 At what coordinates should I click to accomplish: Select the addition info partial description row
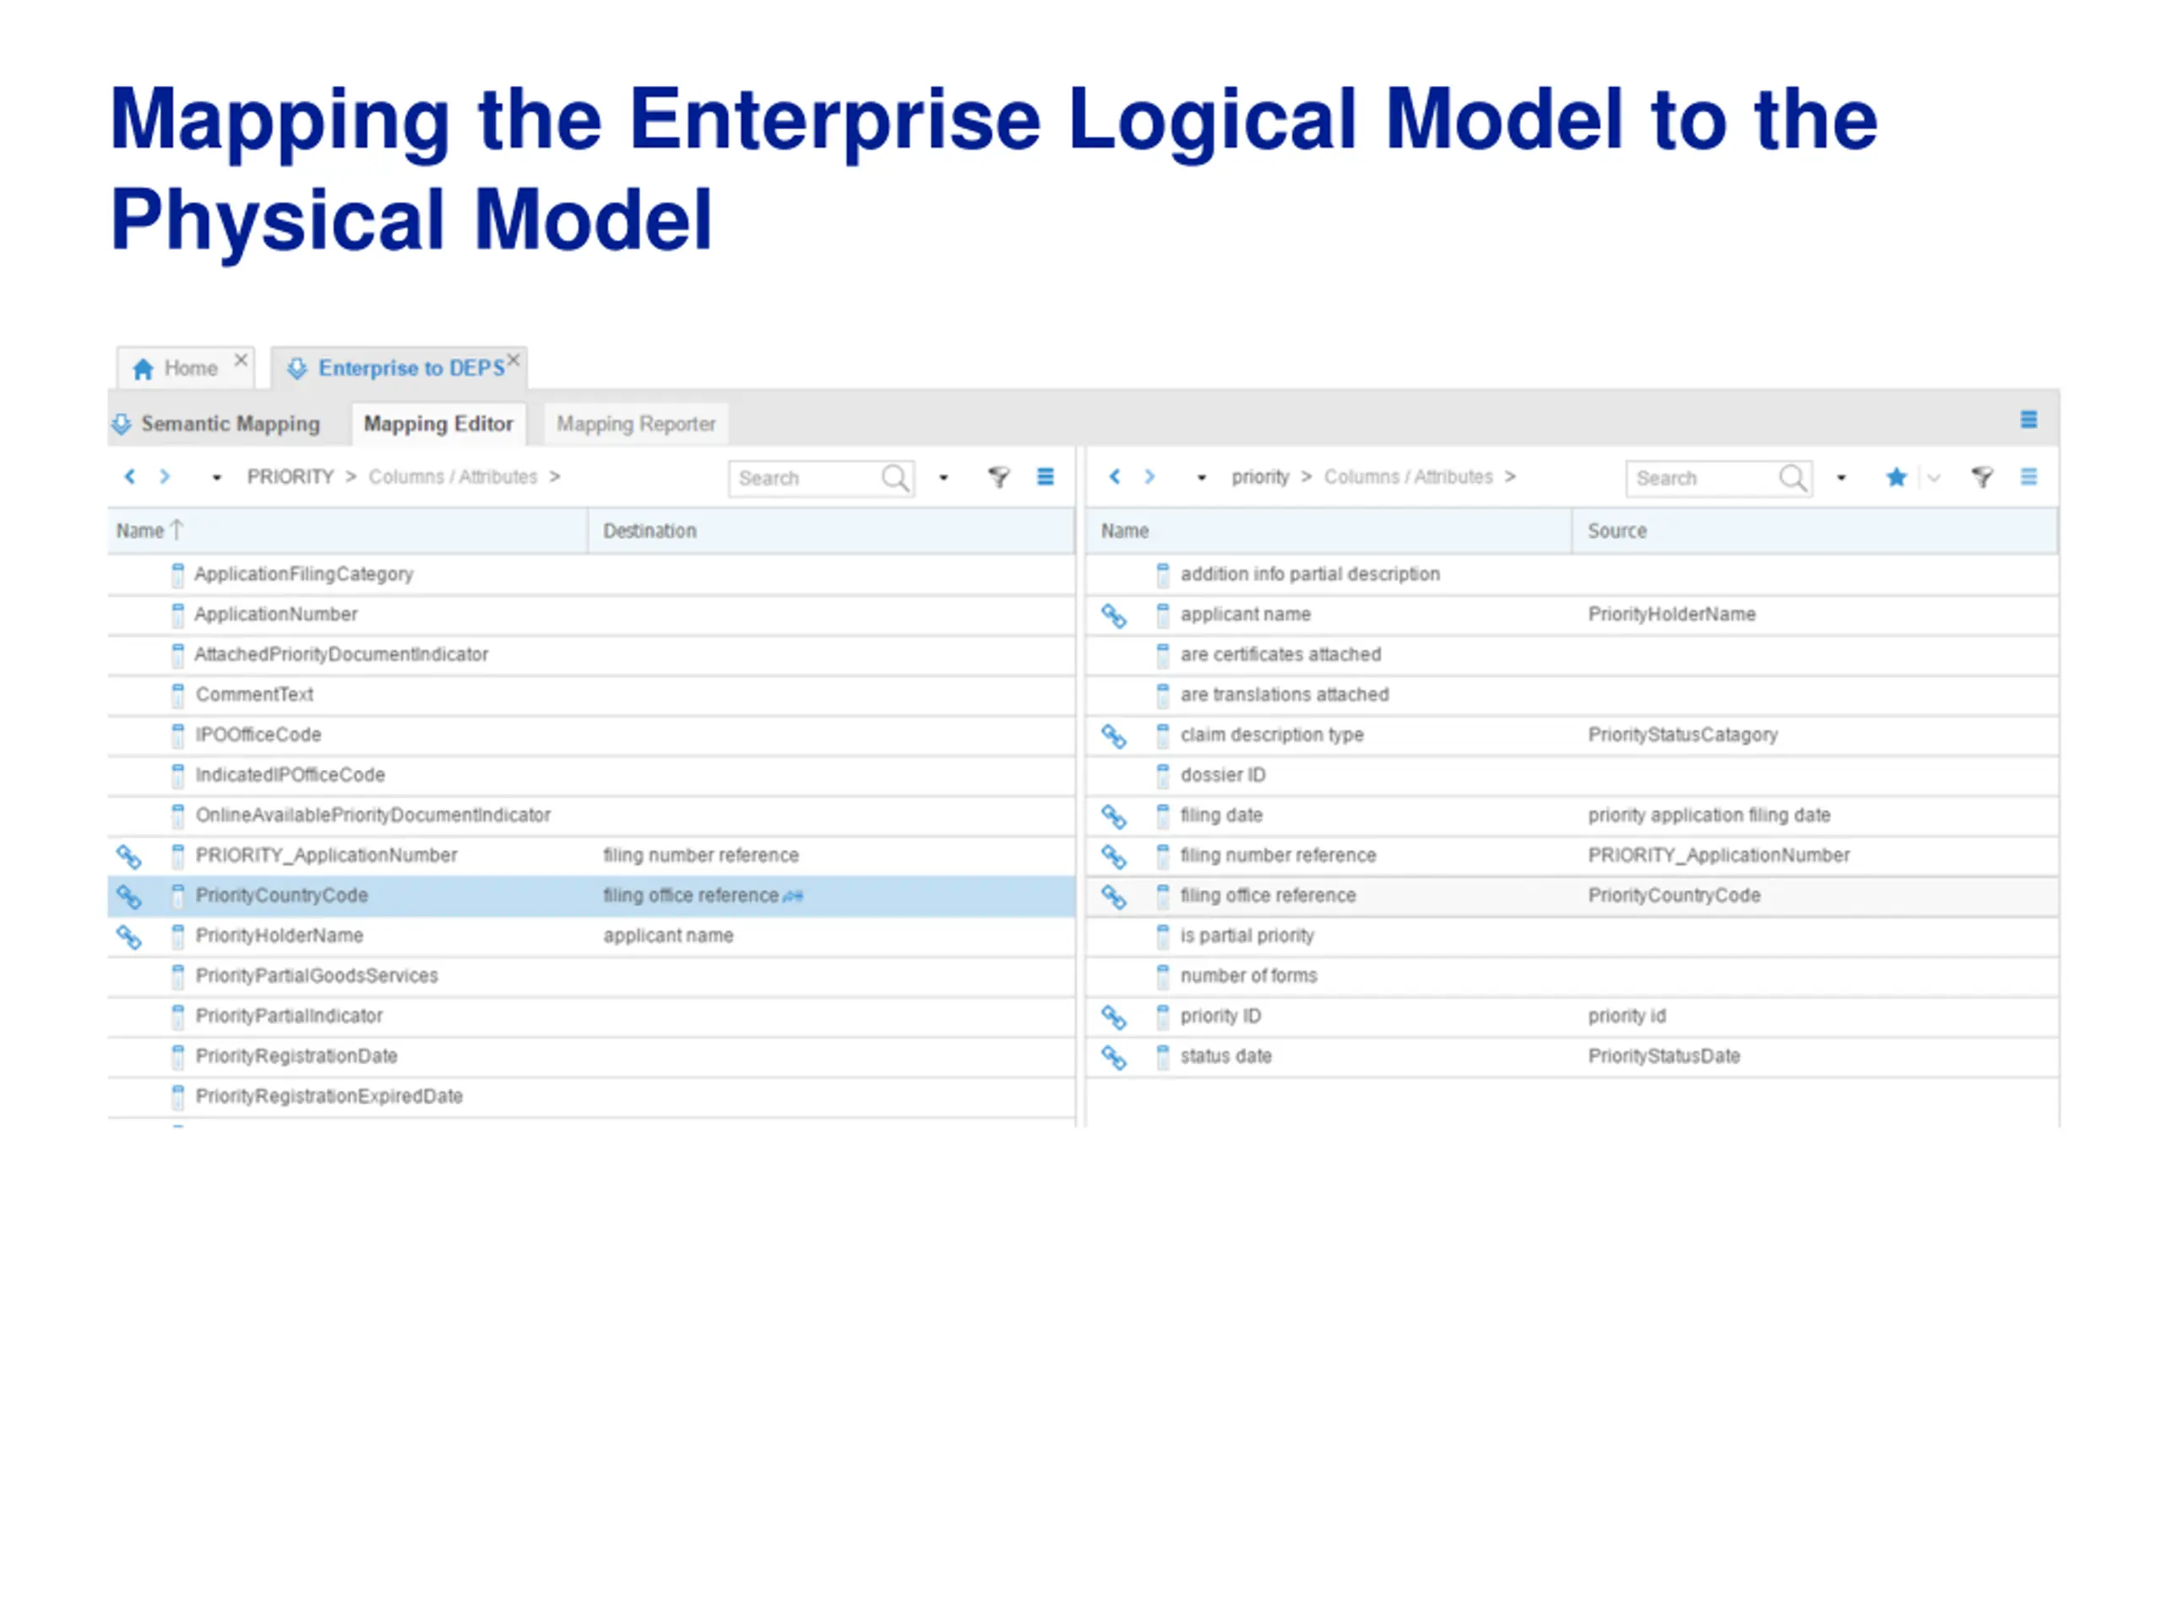(x=1572, y=575)
